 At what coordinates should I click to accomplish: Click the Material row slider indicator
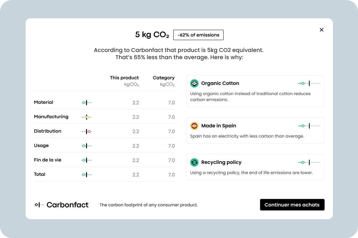click(86, 103)
